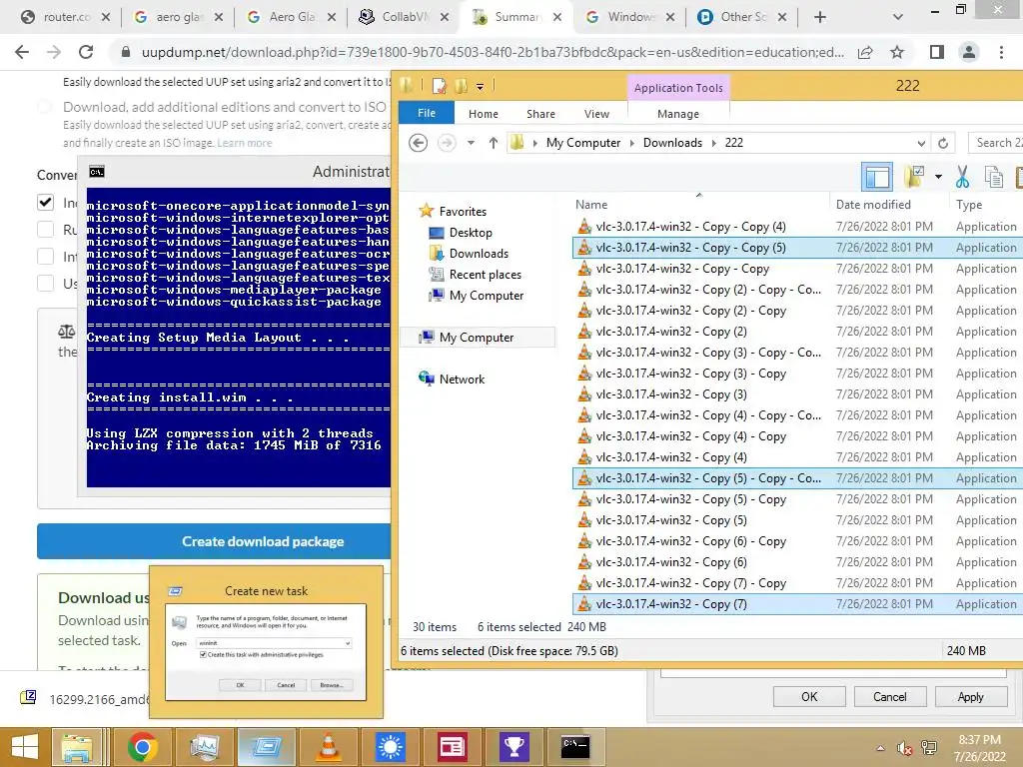Toggle the Preview pane icon in Explorer
1023x767 pixels.
click(x=877, y=177)
